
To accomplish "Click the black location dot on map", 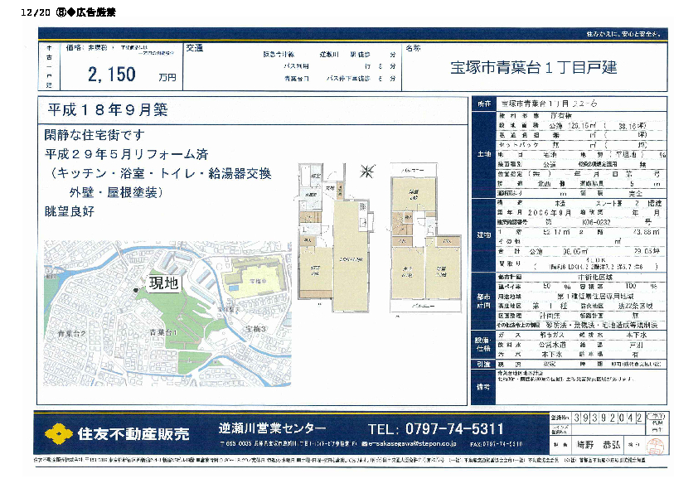I will pyautogui.click(x=136, y=289).
